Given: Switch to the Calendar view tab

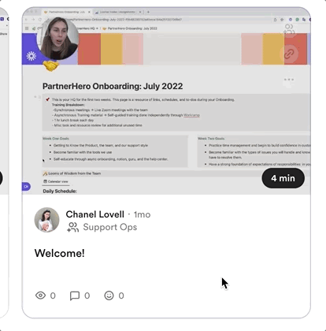Looking at the screenshot, I should pos(56,181).
